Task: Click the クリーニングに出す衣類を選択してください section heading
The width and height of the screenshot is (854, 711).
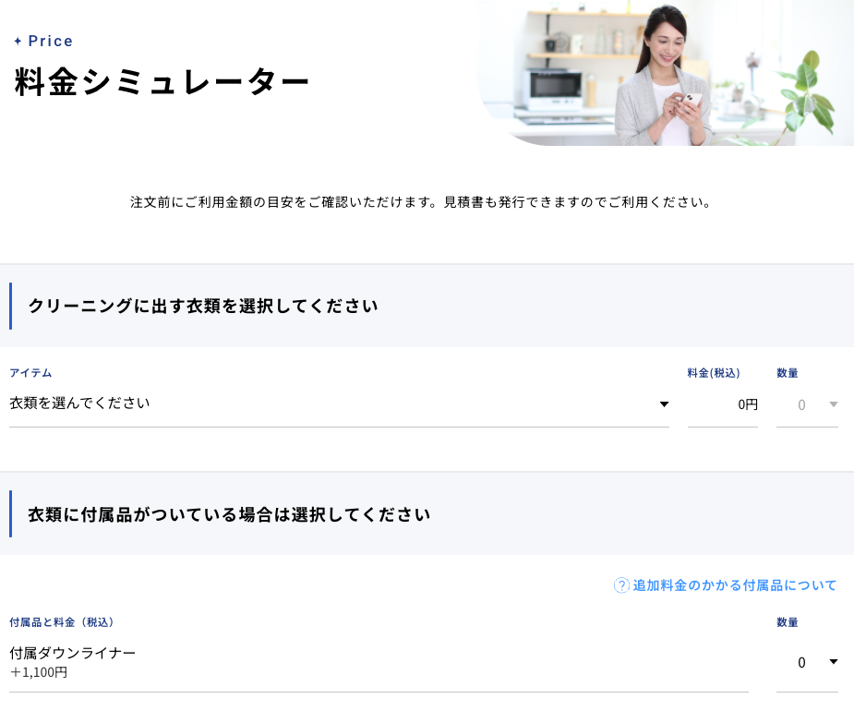Action: (203, 307)
